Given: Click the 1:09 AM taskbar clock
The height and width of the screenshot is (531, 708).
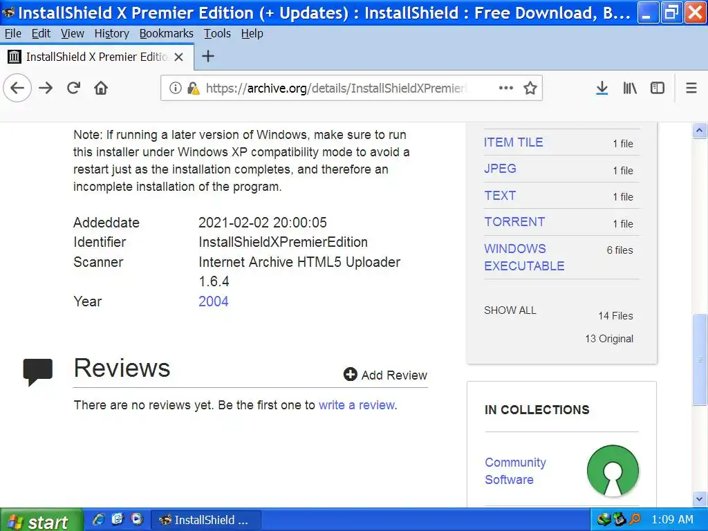Looking at the screenshot, I should click(x=672, y=520).
